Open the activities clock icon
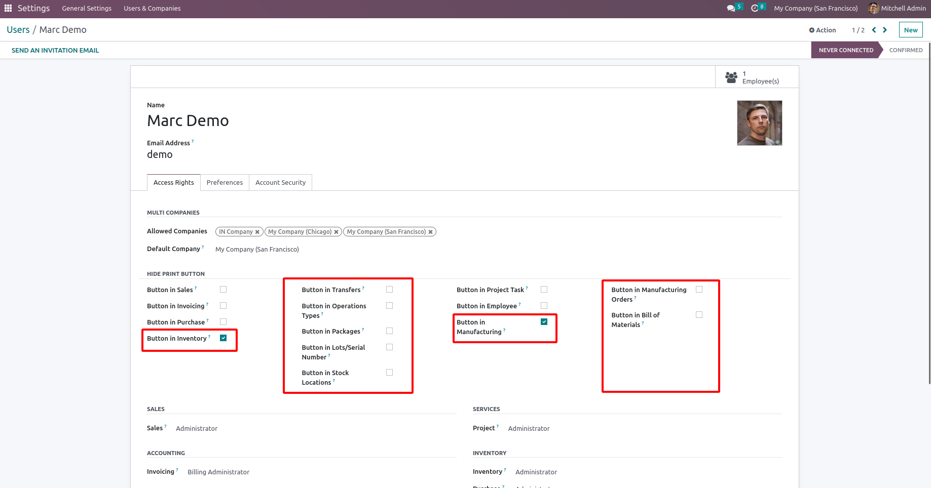The width and height of the screenshot is (931, 488). (755, 8)
